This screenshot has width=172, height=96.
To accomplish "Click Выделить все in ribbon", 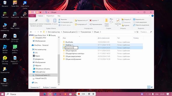I will pos(139,19).
